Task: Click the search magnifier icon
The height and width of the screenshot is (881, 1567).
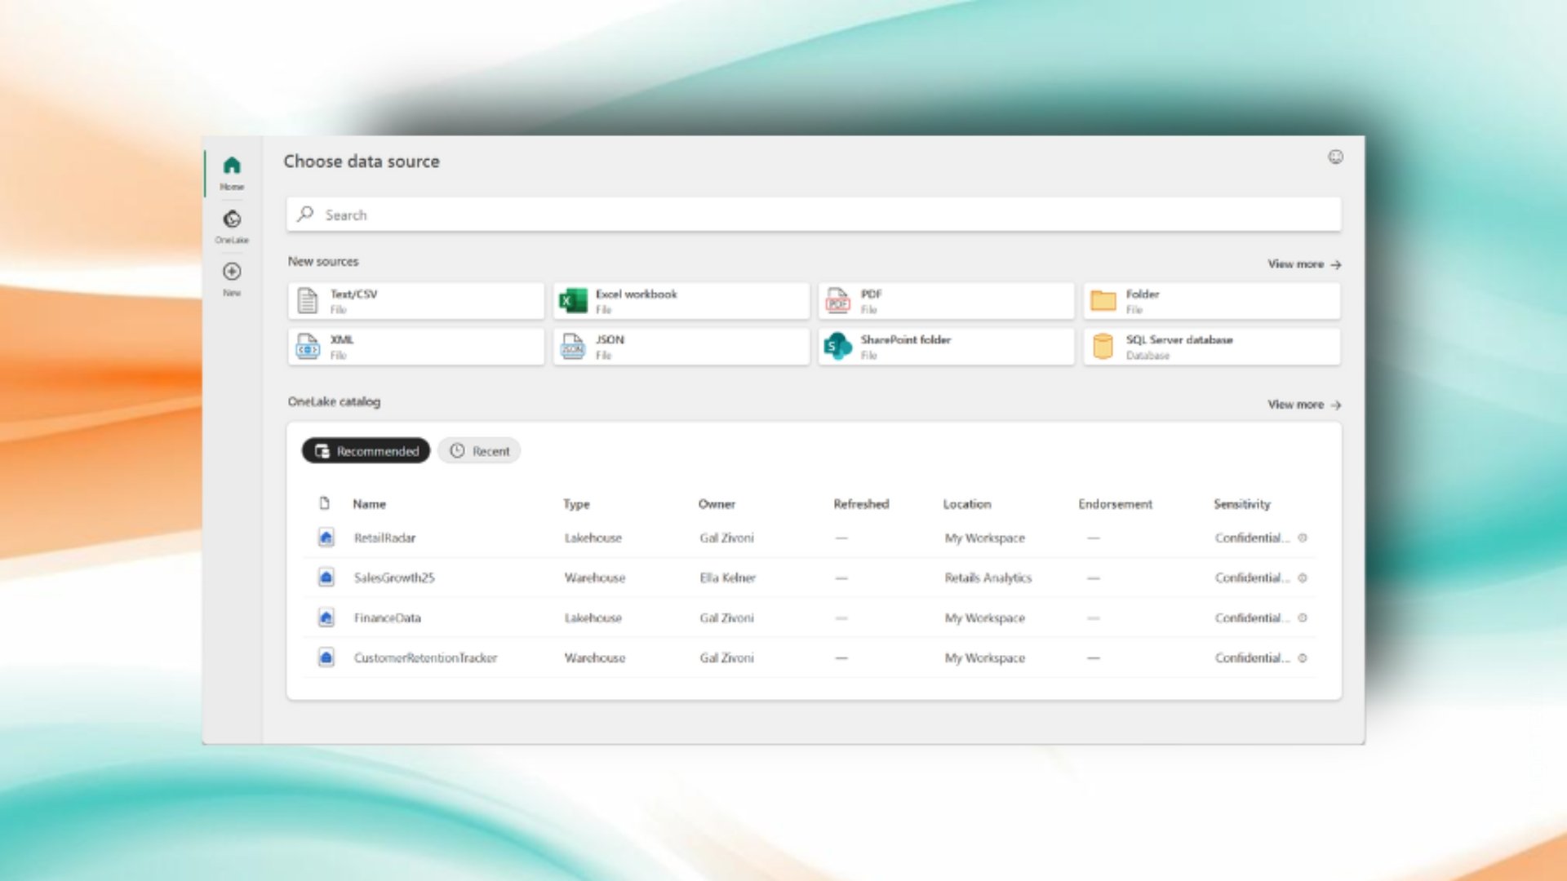Action: click(305, 214)
